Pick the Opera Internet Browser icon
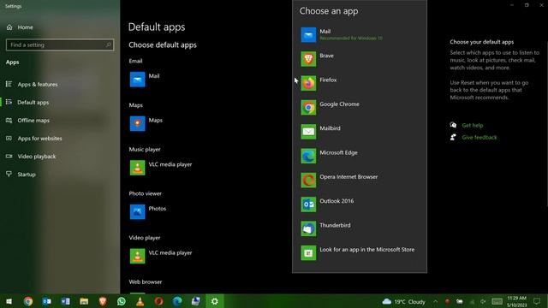Image resolution: width=548 pixels, height=308 pixels. pyautogui.click(x=308, y=181)
